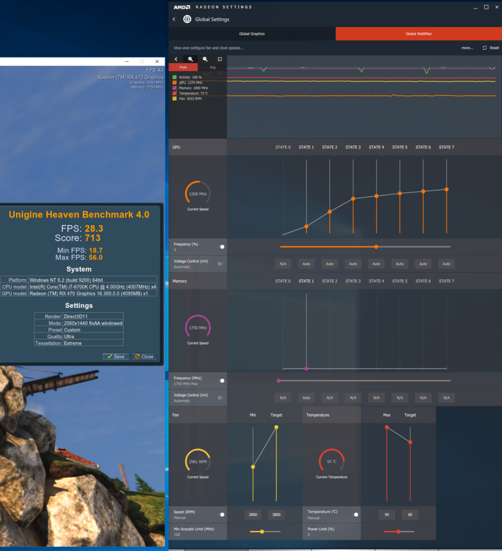Click the Target temperature field 80
Screen dimensions: 502x551
tap(410, 514)
